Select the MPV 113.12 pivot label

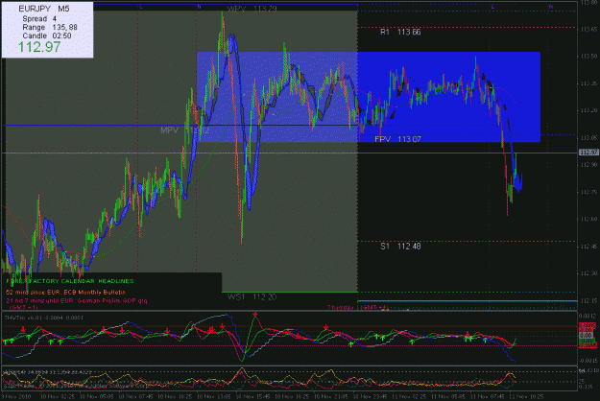point(185,130)
